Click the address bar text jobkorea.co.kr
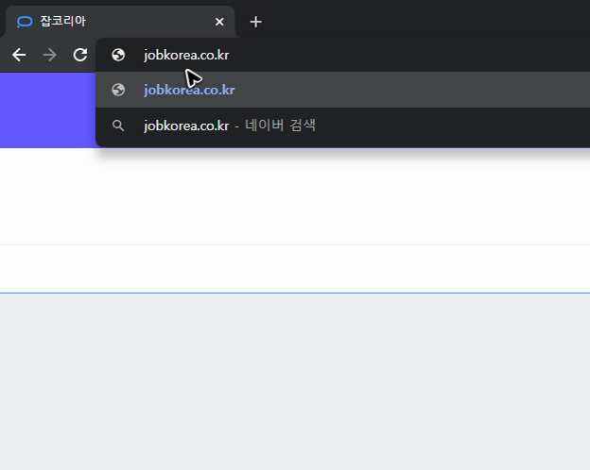 [x=186, y=56]
